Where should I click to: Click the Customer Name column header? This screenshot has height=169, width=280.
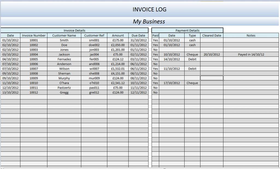click(64, 35)
